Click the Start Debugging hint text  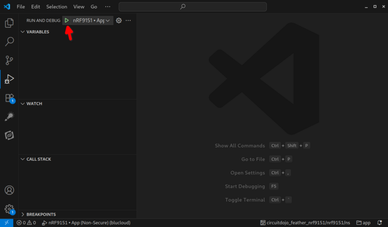pos(244,186)
